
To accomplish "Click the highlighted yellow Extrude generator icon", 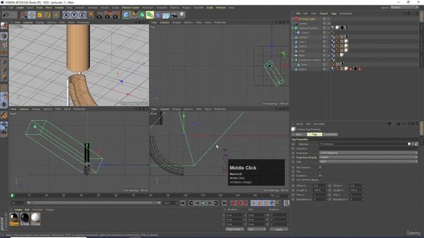I will pyautogui.click(x=150, y=15).
